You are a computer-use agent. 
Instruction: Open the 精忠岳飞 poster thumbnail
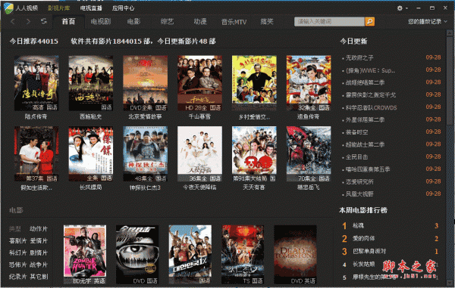coord(309,154)
